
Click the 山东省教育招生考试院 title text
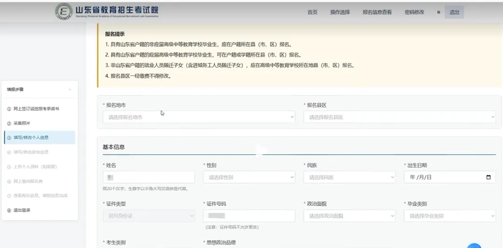pos(117,10)
